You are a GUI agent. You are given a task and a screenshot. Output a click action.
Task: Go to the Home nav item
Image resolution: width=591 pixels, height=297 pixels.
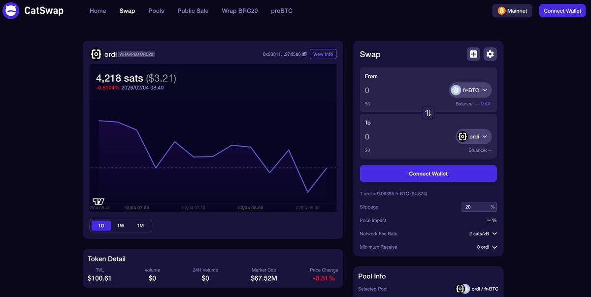[x=98, y=11]
